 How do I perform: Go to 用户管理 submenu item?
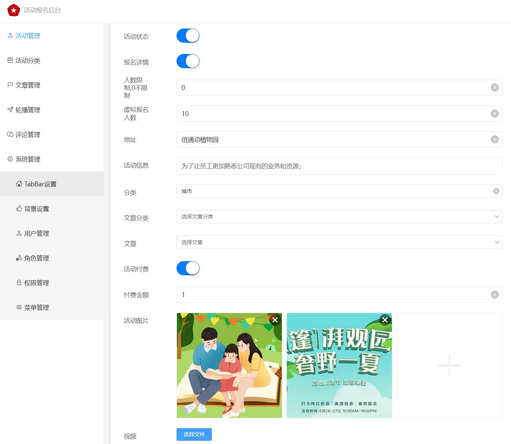tap(36, 234)
